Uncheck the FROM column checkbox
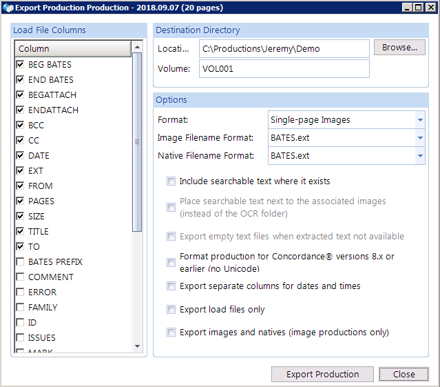 20,186
